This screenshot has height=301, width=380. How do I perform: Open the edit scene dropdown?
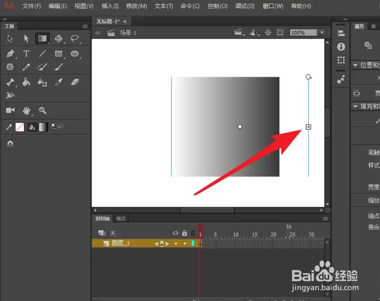(x=239, y=32)
